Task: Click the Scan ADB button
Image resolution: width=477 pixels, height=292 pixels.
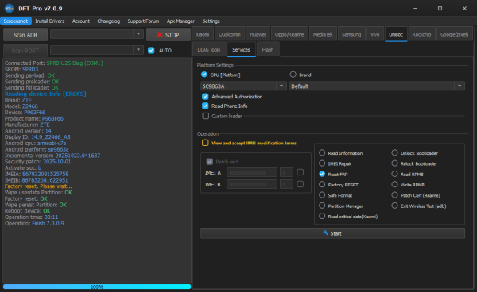Action: pos(25,35)
